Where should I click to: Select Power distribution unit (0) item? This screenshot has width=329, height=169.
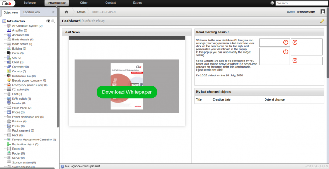tap(28, 117)
